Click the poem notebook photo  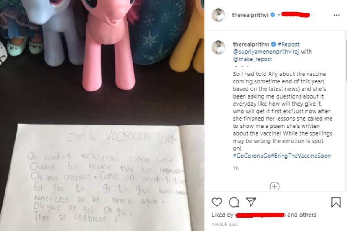[102, 115]
